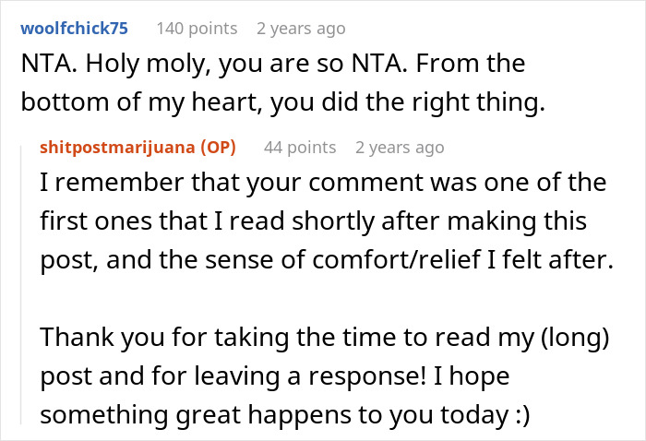Open timestamp on woolfchick75's comment

point(301,29)
